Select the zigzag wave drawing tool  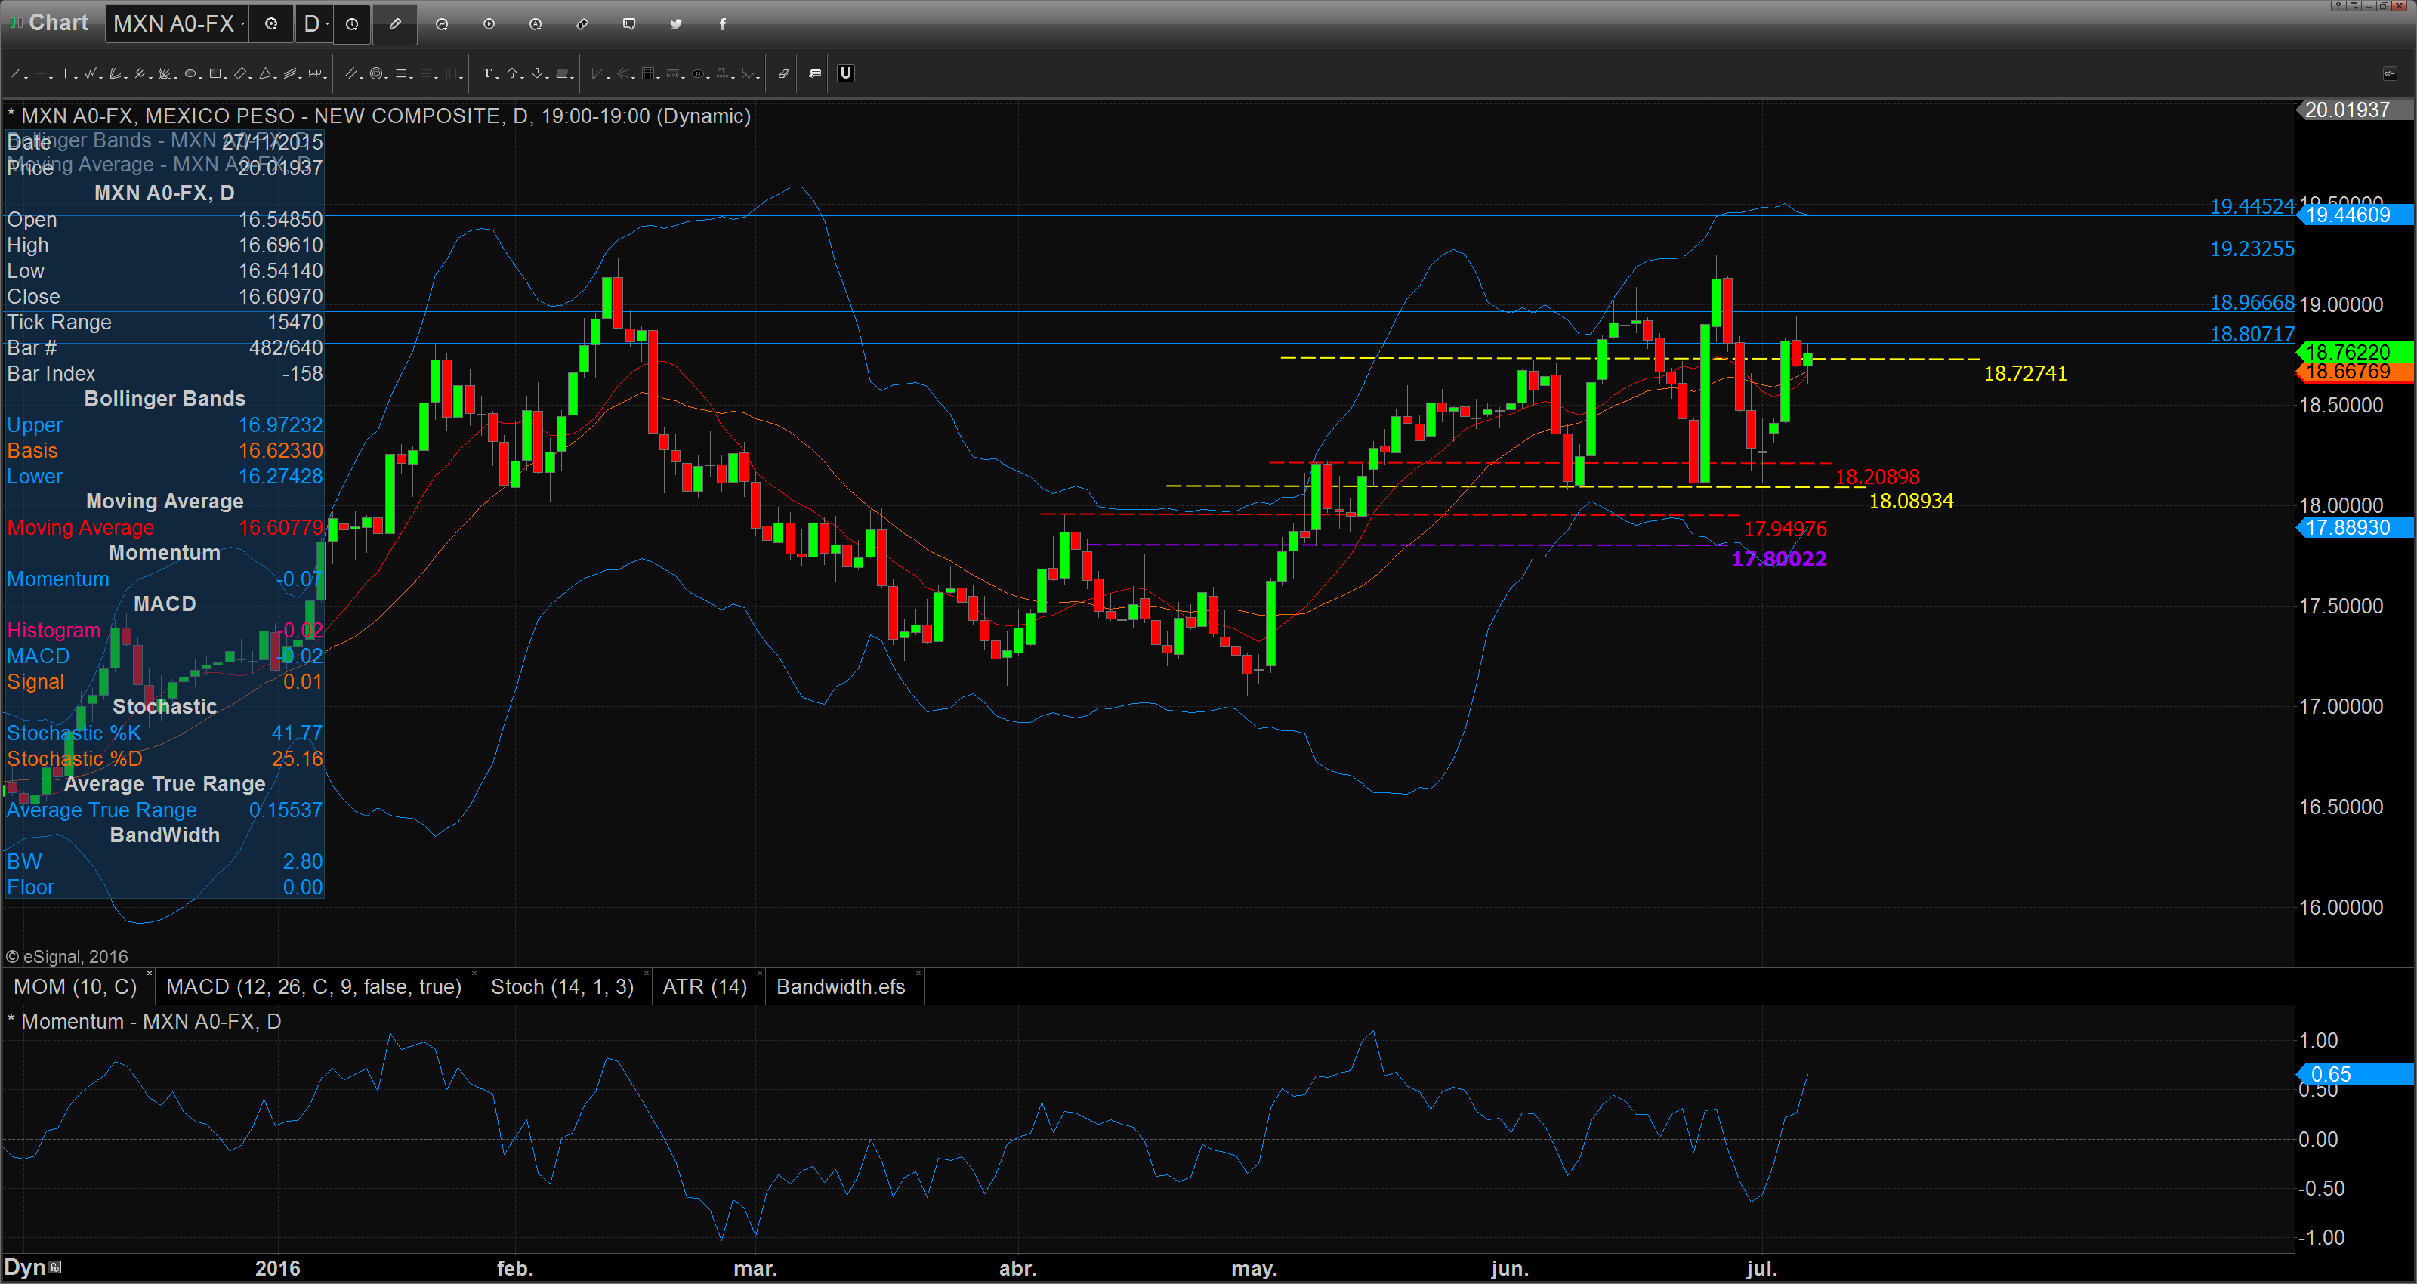tap(90, 73)
